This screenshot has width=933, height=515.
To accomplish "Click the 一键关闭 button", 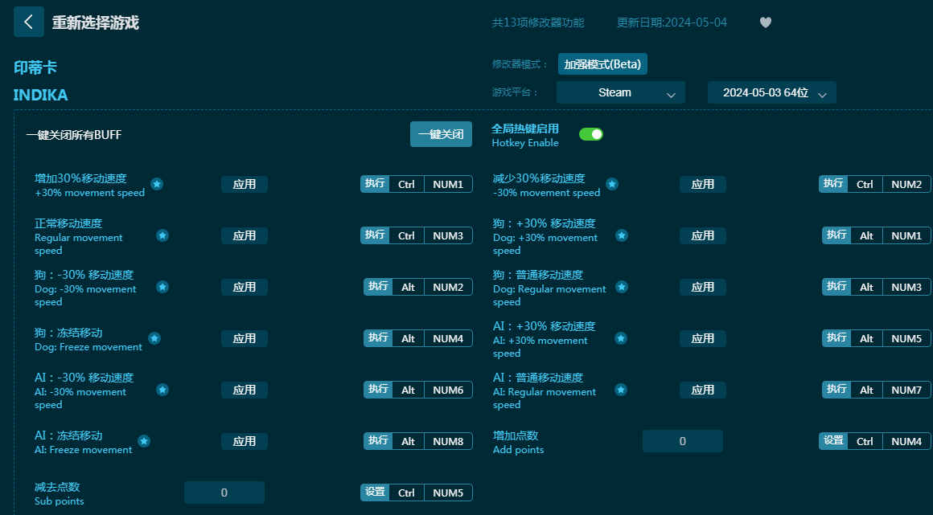I will [441, 134].
